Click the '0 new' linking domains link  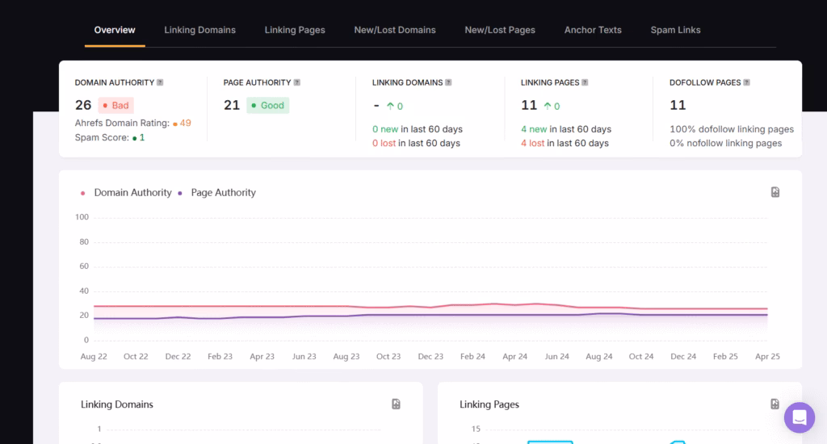[385, 129]
